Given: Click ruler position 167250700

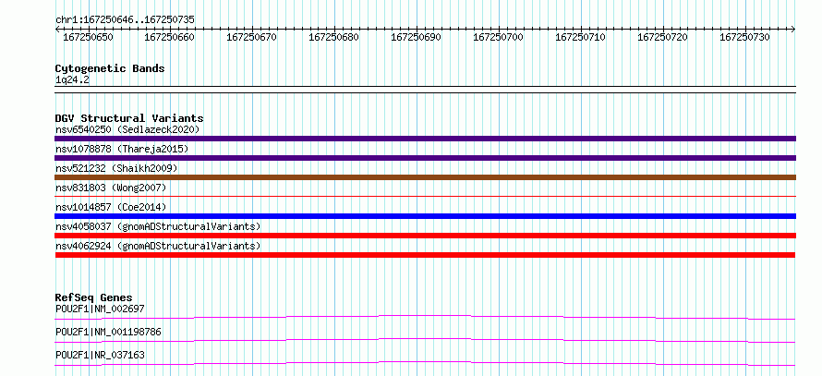Looking at the screenshot, I should pyautogui.click(x=498, y=37).
